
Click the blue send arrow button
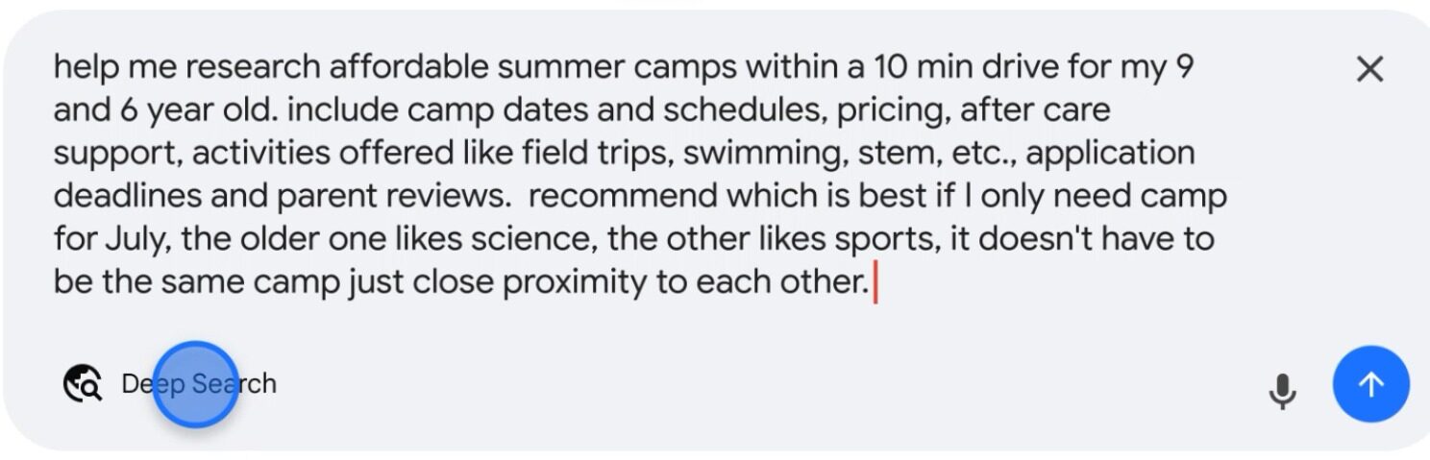[x=1370, y=385]
